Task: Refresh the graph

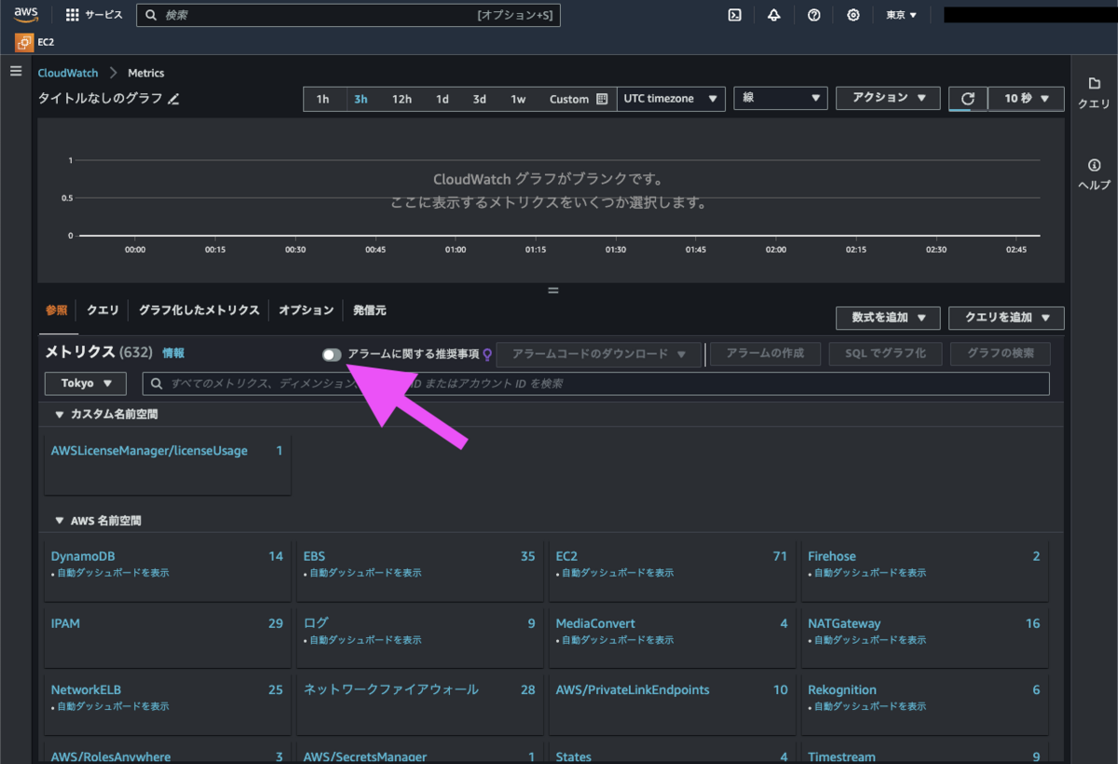Action: [968, 98]
